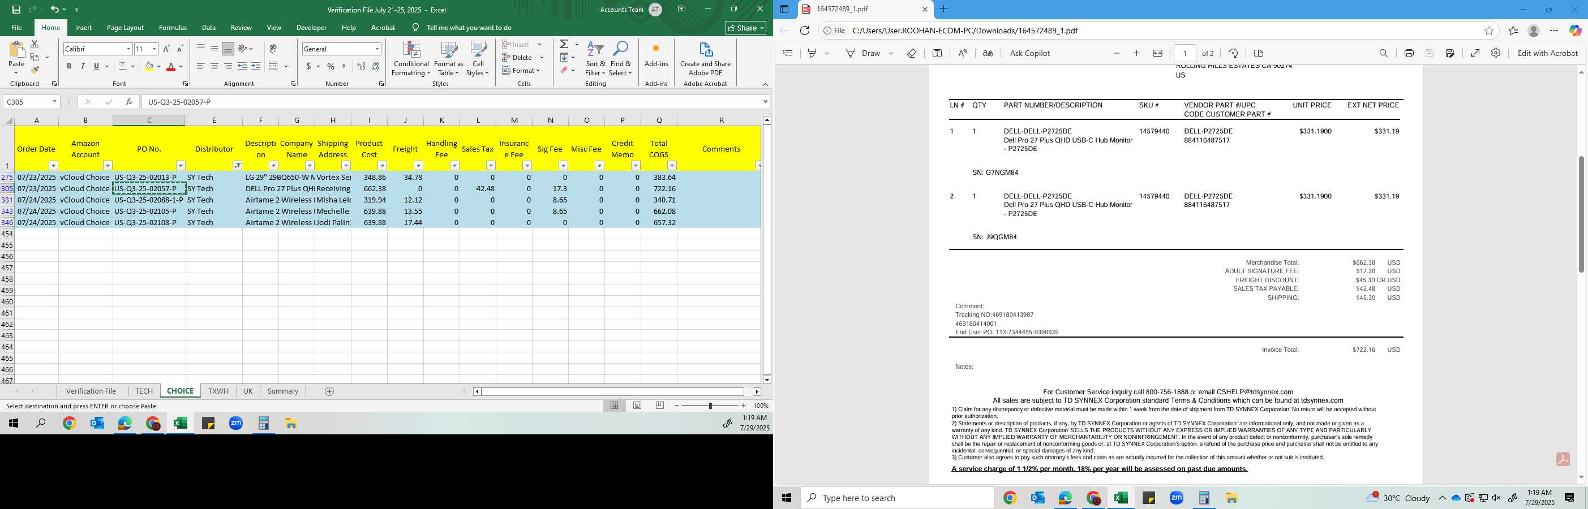Switch to the Summary sheet tab
This screenshot has width=1588, height=509.
coord(283,391)
